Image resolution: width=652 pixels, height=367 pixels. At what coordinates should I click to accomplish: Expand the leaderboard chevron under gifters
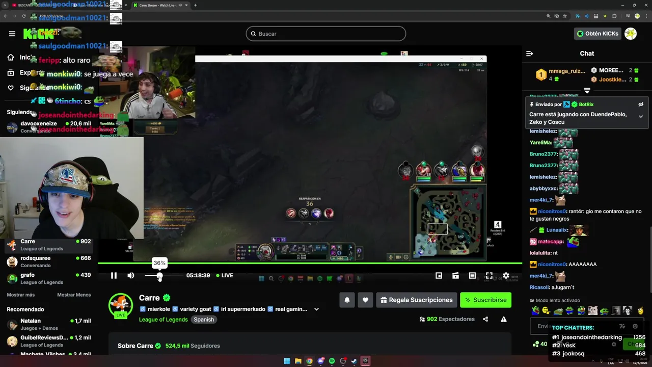[x=587, y=90]
